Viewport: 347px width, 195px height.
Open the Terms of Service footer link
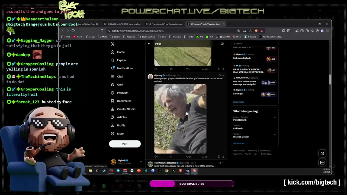tap(239, 151)
